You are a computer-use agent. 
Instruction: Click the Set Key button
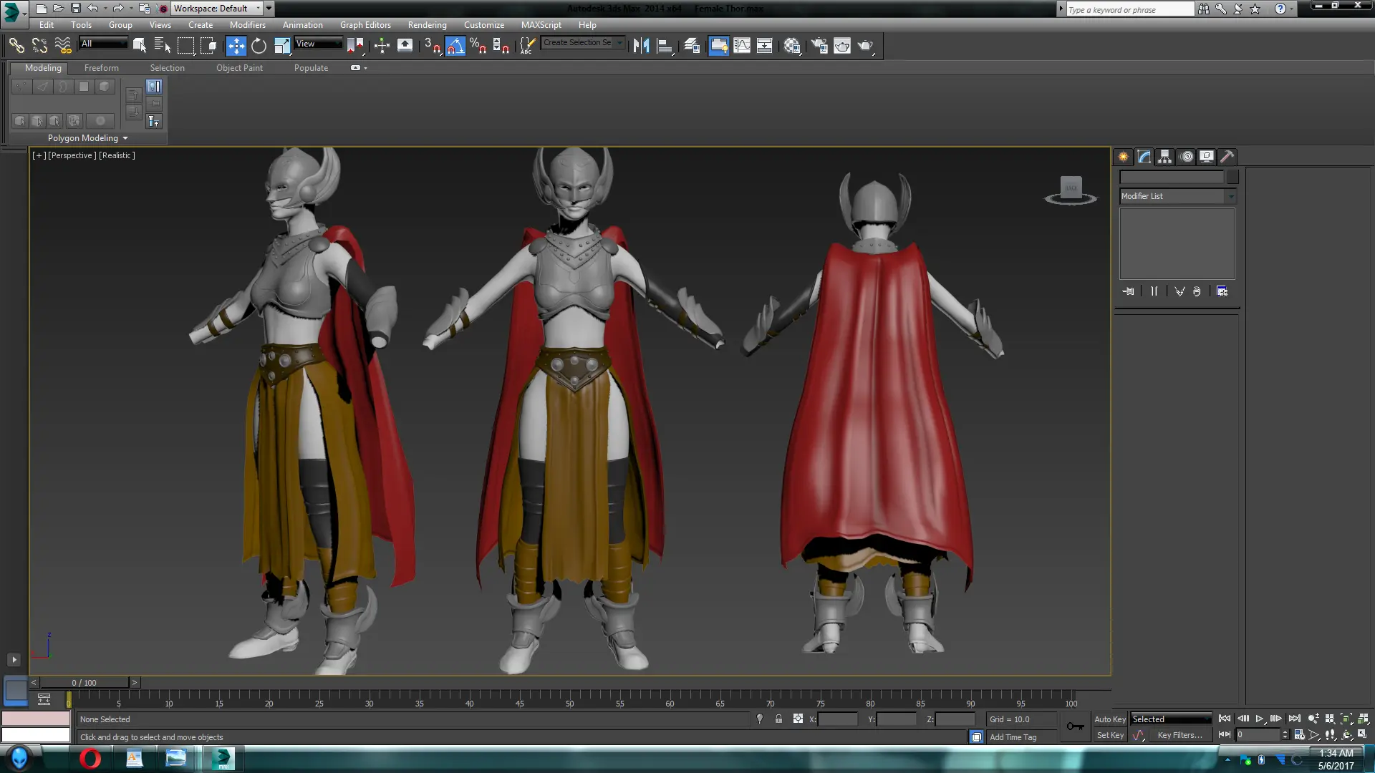pos(1111,735)
